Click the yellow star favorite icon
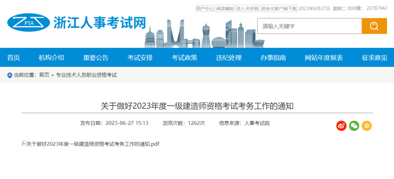The image size is (394, 179). click(x=367, y=126)
